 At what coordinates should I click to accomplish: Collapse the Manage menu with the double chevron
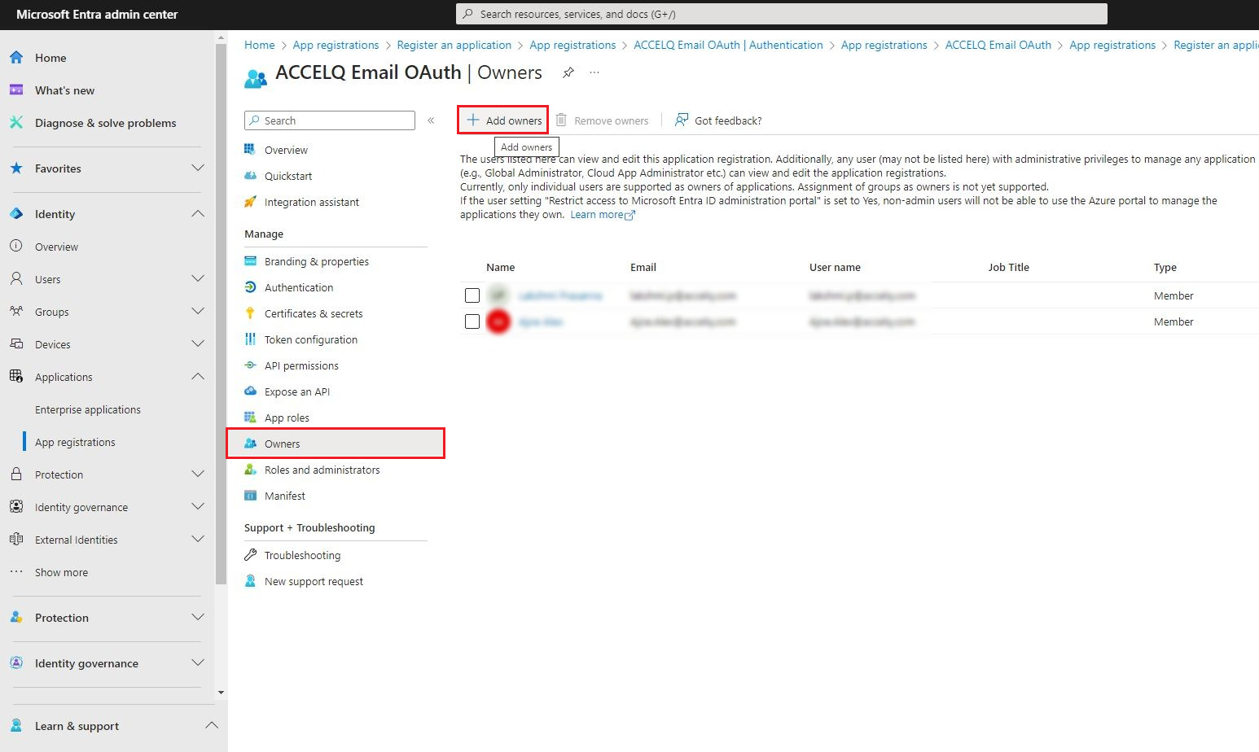[431, 120]
